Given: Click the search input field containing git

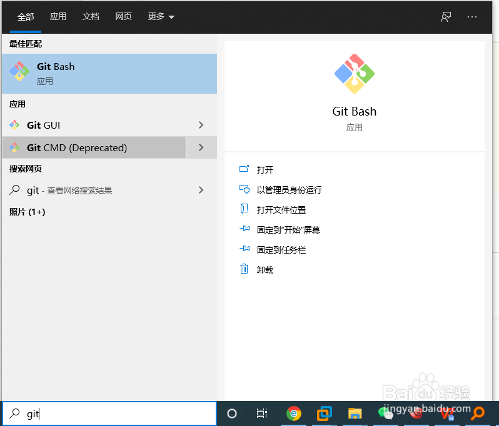Looking at the screenshot, I should pyautogui.click(x=109, y=414).
